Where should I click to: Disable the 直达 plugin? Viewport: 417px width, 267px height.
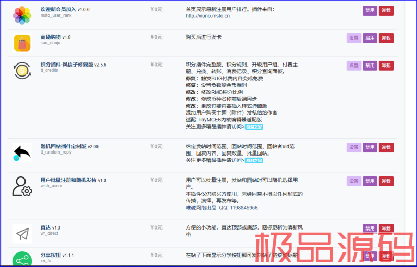point(370,228)
